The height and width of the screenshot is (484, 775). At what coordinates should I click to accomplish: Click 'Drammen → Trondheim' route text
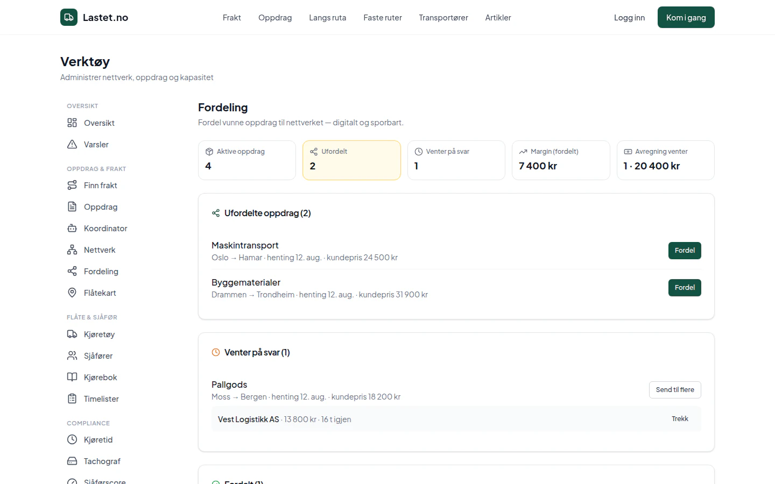coord(253,295)
